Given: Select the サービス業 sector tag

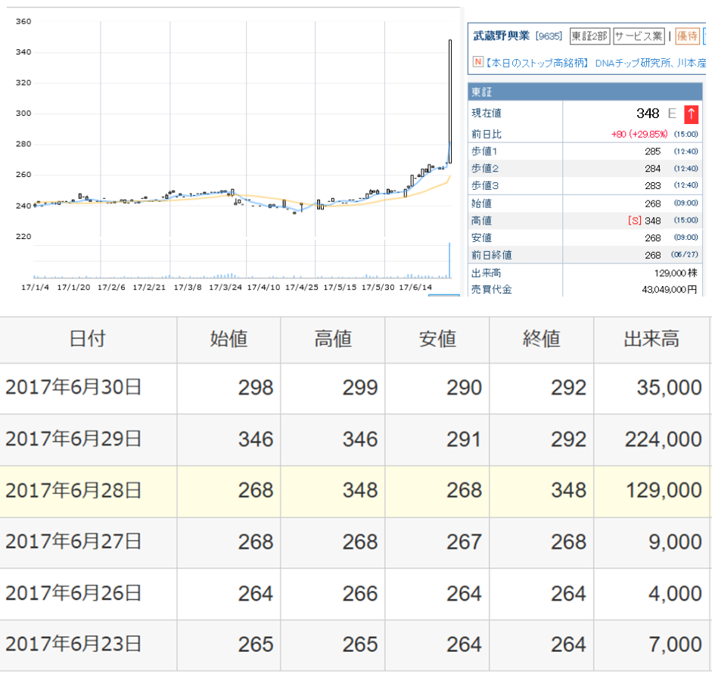Looking at the screenshot, I should 639,36.
